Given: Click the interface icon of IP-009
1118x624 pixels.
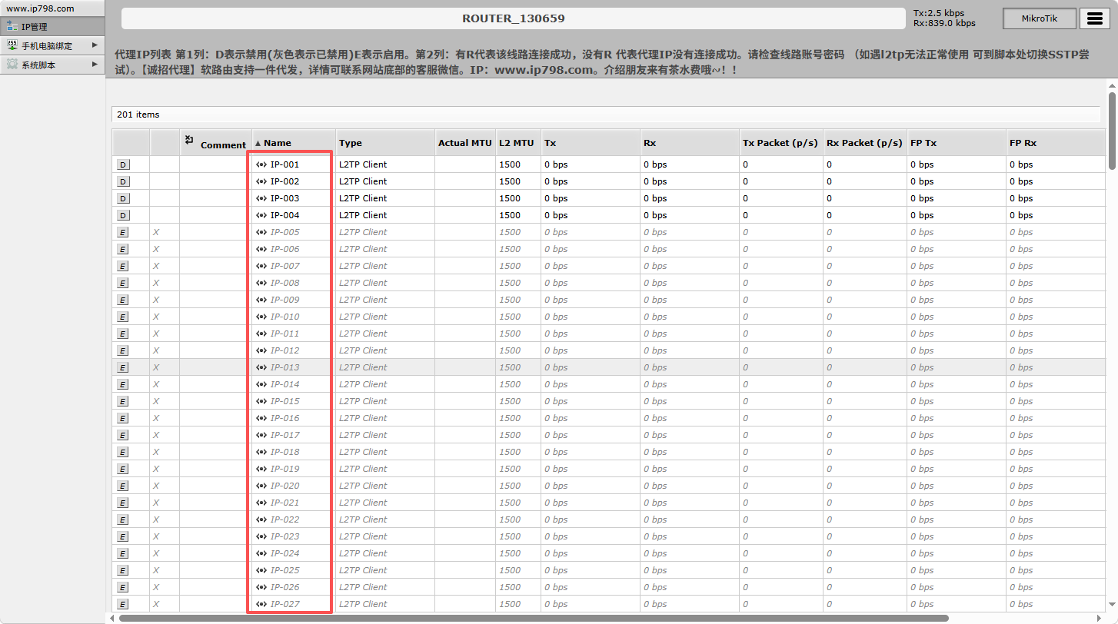Looking at the screenshot, I should tap(261, 300).
